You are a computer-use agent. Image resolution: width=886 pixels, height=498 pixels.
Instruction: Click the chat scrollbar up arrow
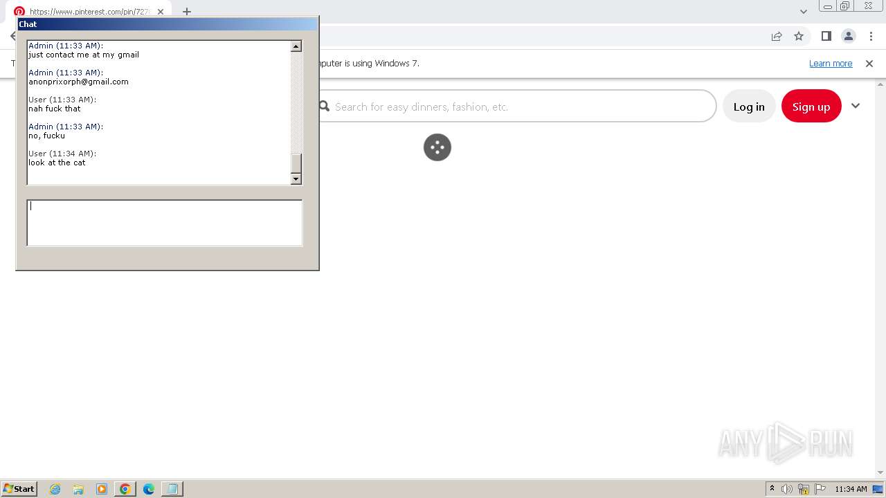[296, 46]
